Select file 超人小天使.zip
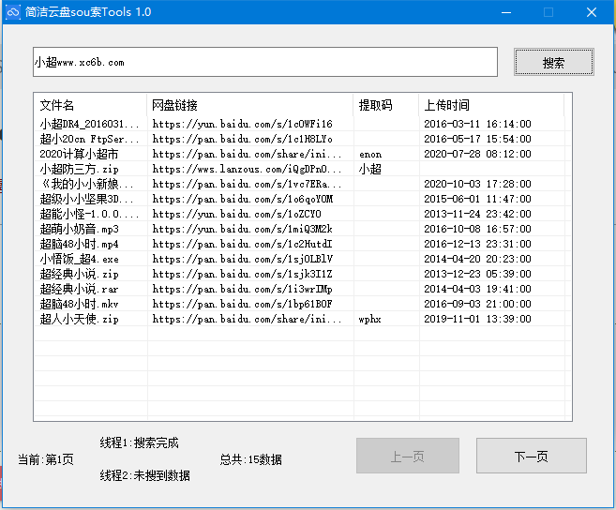 pyautogui.click(x=79, y=319)
